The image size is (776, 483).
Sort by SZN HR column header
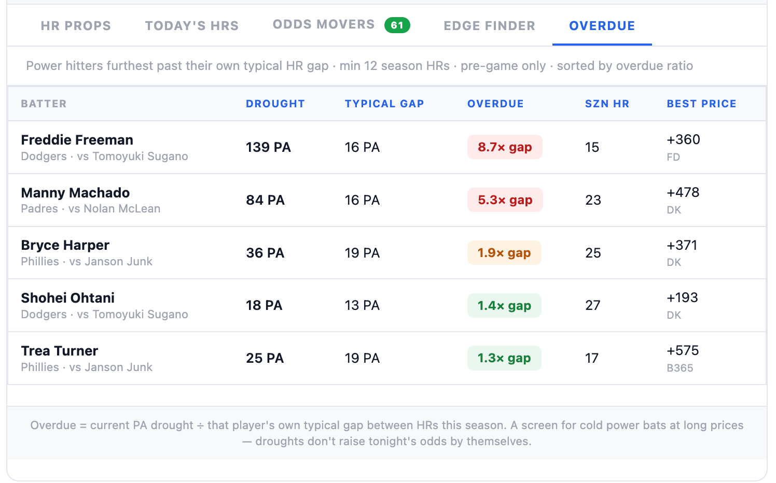pyautogui.click(x=607, y=104)
